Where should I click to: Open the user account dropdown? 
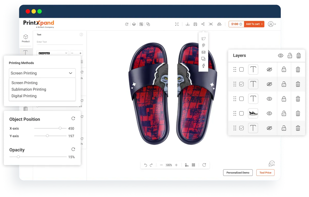(272, 24)
